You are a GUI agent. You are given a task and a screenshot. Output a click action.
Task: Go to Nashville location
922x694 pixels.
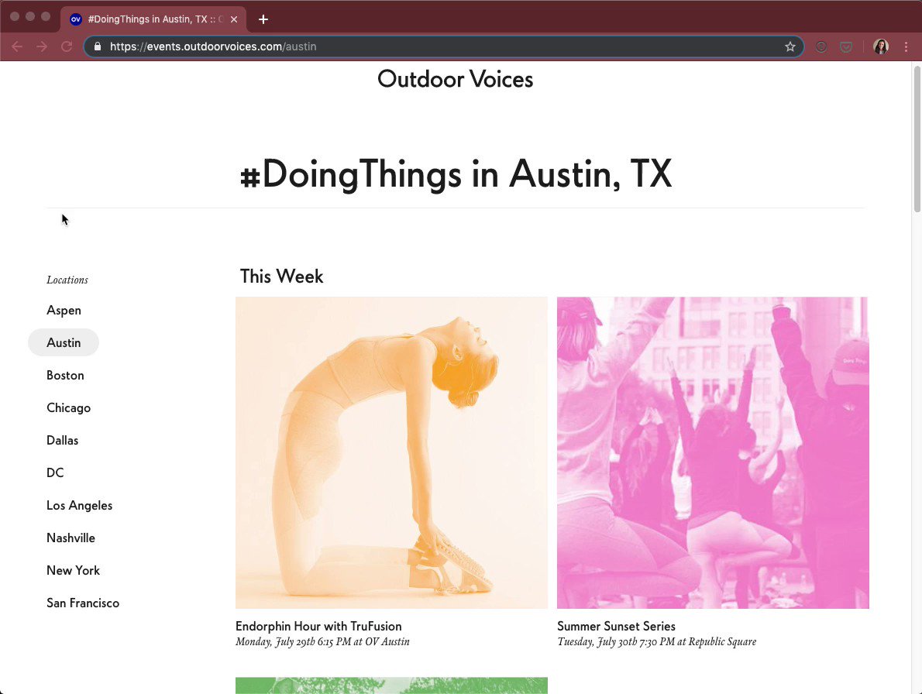pyautogui.click(x=71, y=538)
